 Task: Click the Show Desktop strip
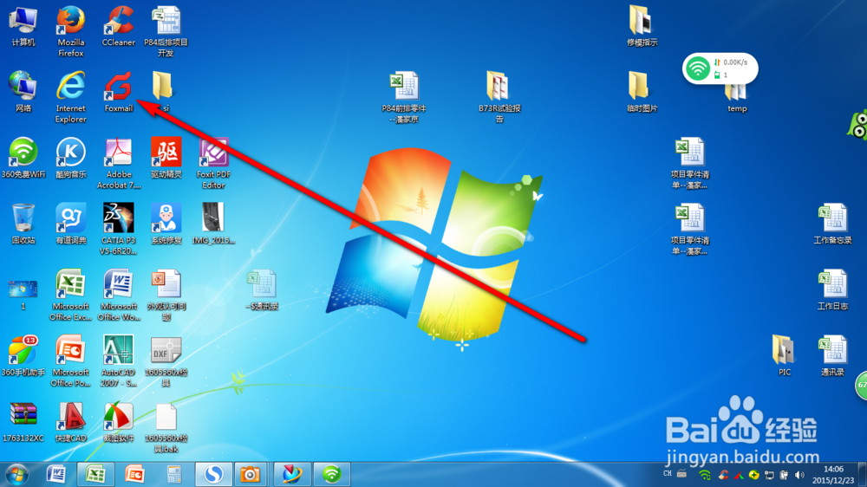click(x=863, y=475)
